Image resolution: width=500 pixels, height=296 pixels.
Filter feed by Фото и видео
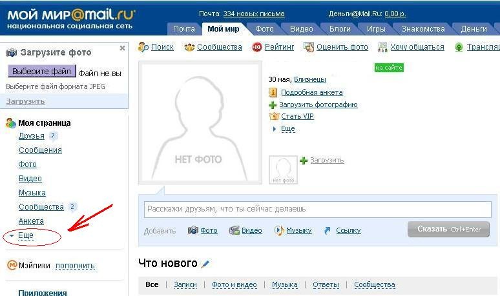click(x=234, y=284)
